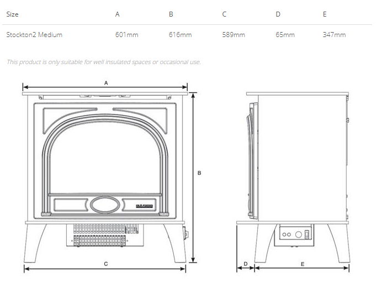Click the well insulated spaces disclaimer text
This screenshot has width=387, height=288.
coord(104,62)
